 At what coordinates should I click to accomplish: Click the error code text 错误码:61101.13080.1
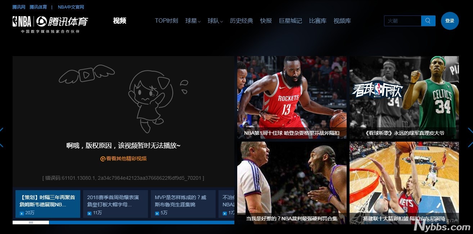123,178
